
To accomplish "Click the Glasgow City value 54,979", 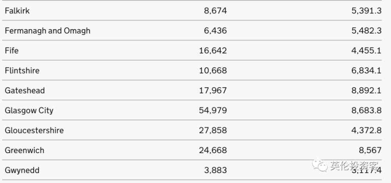I will click(213, 111).
